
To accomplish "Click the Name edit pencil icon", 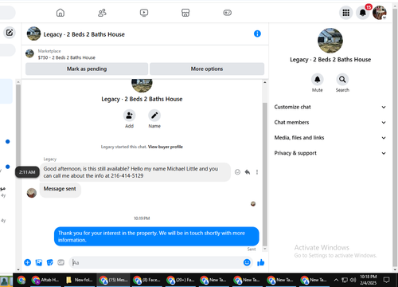I will pos(154,116).
